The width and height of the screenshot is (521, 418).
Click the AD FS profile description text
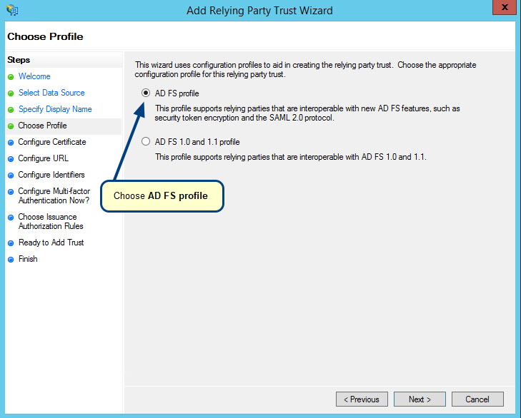click(307, 113)
